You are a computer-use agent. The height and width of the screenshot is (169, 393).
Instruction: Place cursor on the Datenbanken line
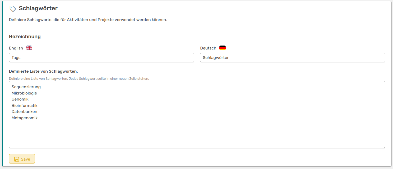24,112
